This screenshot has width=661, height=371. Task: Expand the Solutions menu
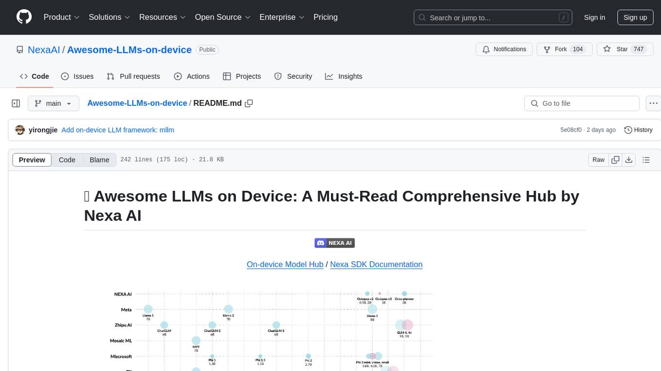109,17
